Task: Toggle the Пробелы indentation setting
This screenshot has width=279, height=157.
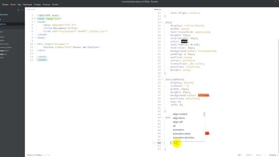Action: 272,155
